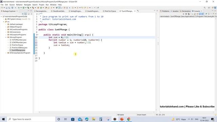This screenshot has width=217, height=122.
Task: Click the Debug toolbar icon
Action: point(19,8)
